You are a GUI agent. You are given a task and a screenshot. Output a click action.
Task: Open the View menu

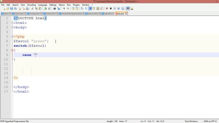23,5
